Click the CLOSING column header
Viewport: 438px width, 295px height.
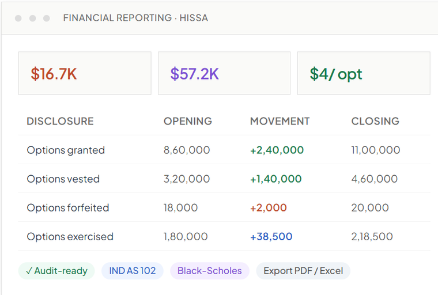tap(375, 121)
